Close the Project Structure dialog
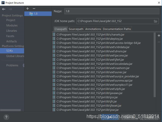Image resolution: width=162 pixels, height=122 pixels. point(159,3)
